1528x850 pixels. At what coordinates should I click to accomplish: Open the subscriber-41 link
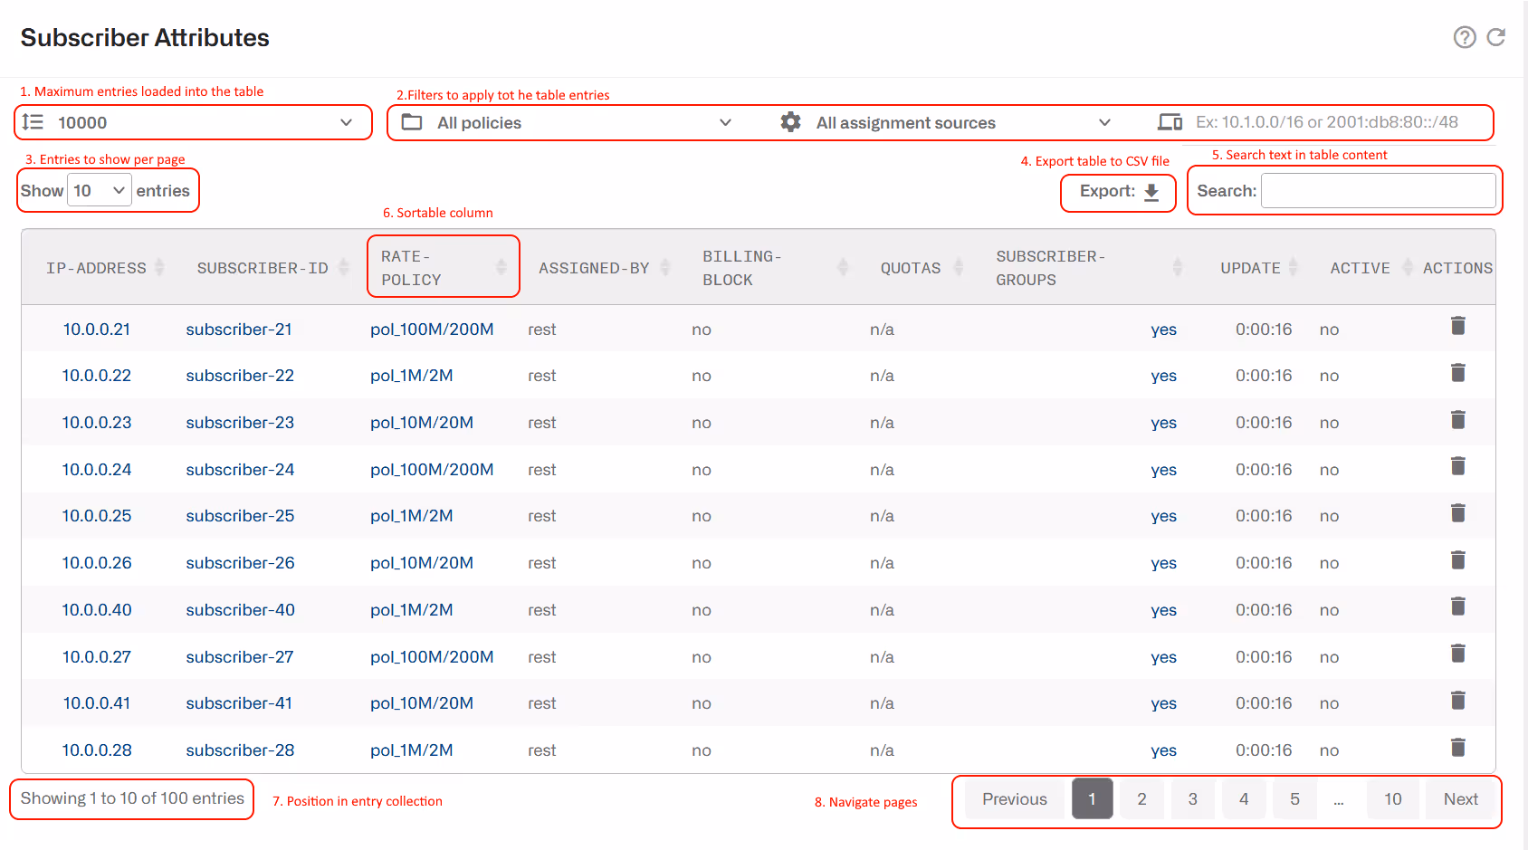point(239,703)
